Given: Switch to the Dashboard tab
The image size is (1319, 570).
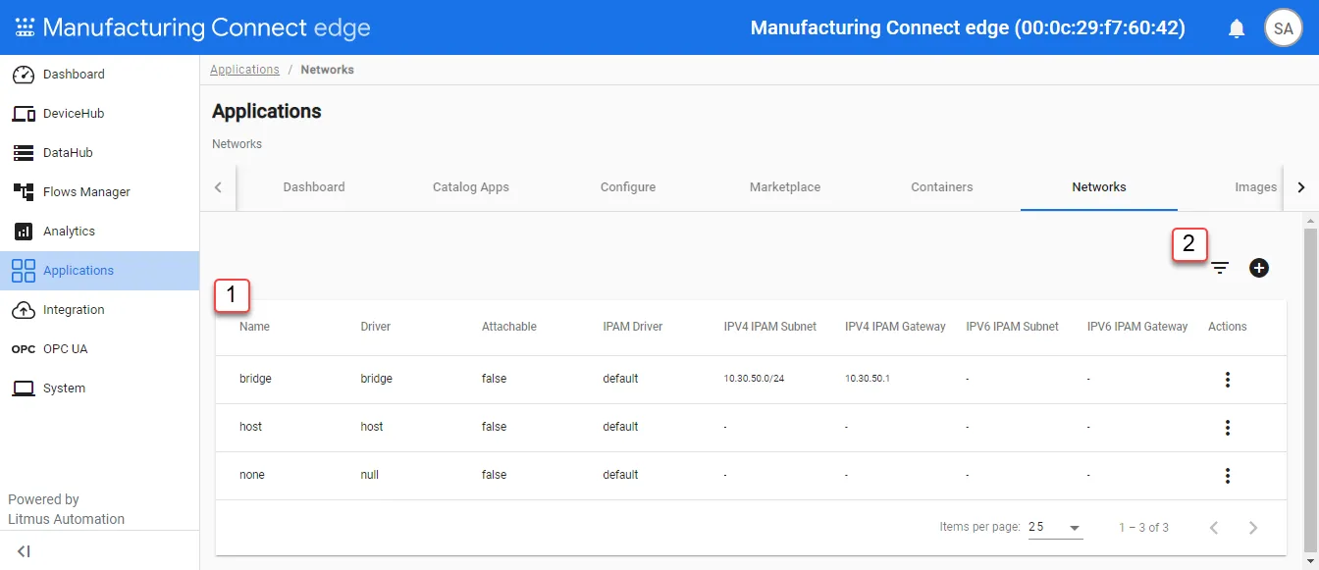Looking at the screenshot, I should [314, 187].
